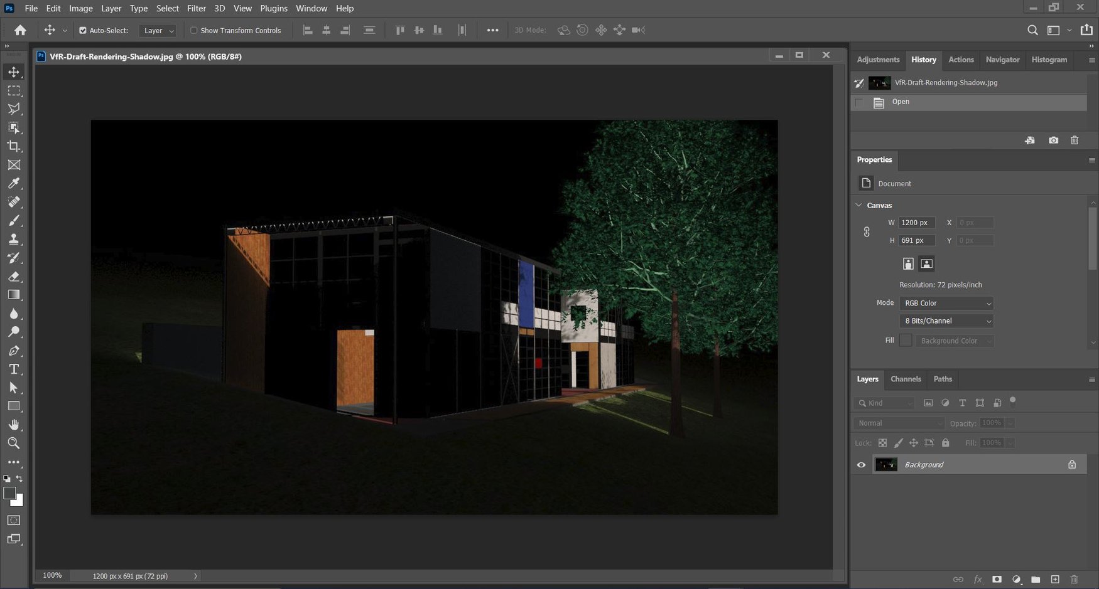Select the Move tool
Screen dimensions: 1099x589
[13, 72]
